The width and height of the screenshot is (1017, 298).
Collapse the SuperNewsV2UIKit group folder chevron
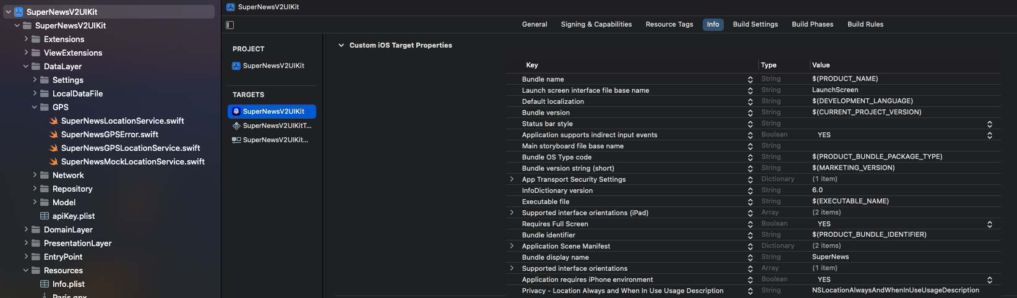17,25
